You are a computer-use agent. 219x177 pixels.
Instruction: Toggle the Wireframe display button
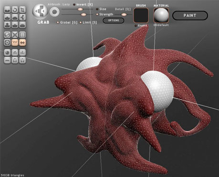pos(15,42)
